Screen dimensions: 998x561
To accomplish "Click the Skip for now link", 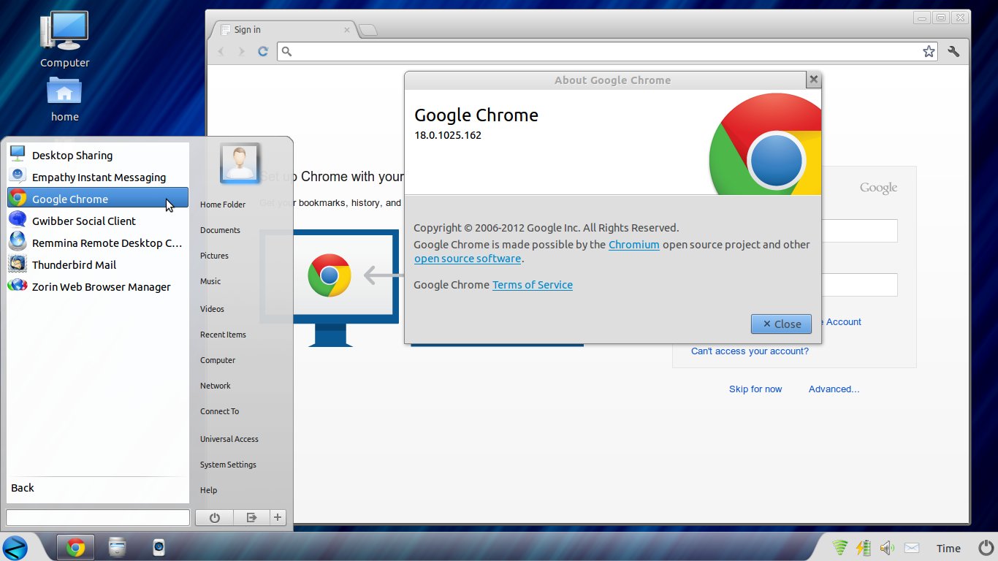I will click(755, 389).
